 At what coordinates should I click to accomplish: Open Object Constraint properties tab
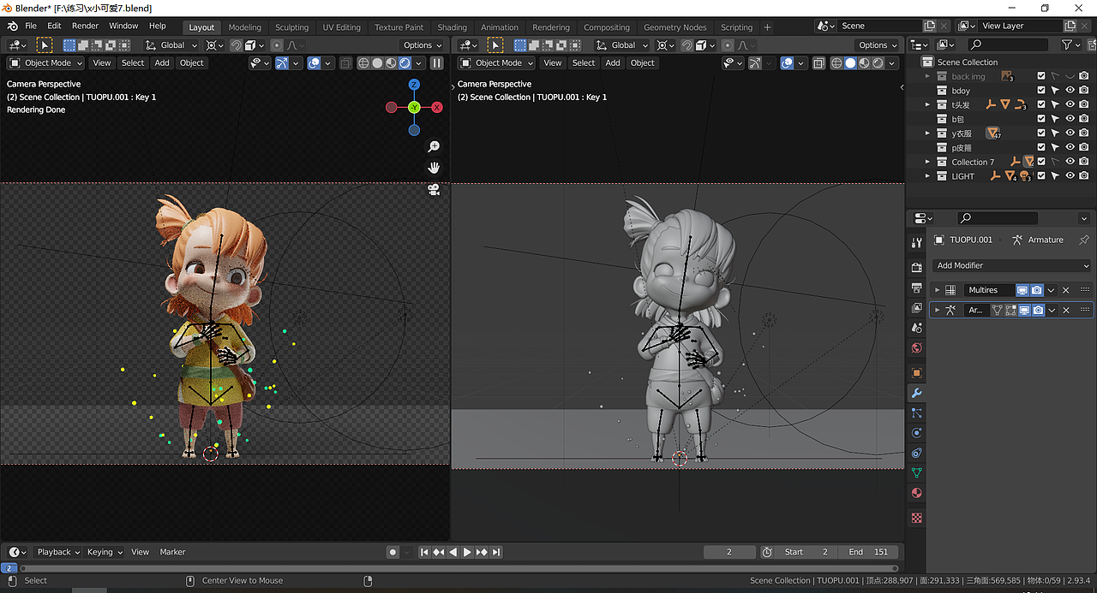tap(916, 453)
